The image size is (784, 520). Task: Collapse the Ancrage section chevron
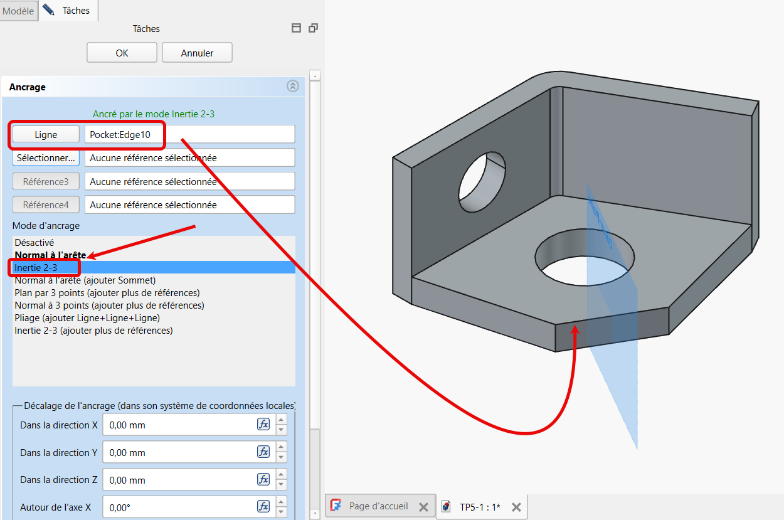coord(293,87)
